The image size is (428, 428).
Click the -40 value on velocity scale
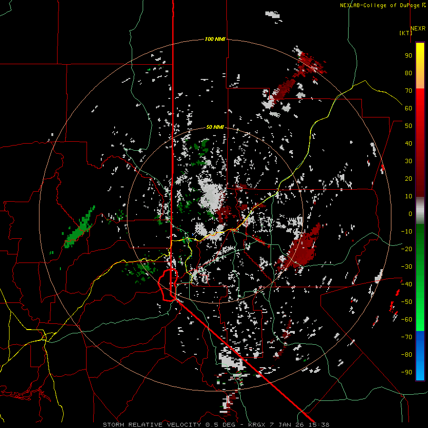pos(407,284)
